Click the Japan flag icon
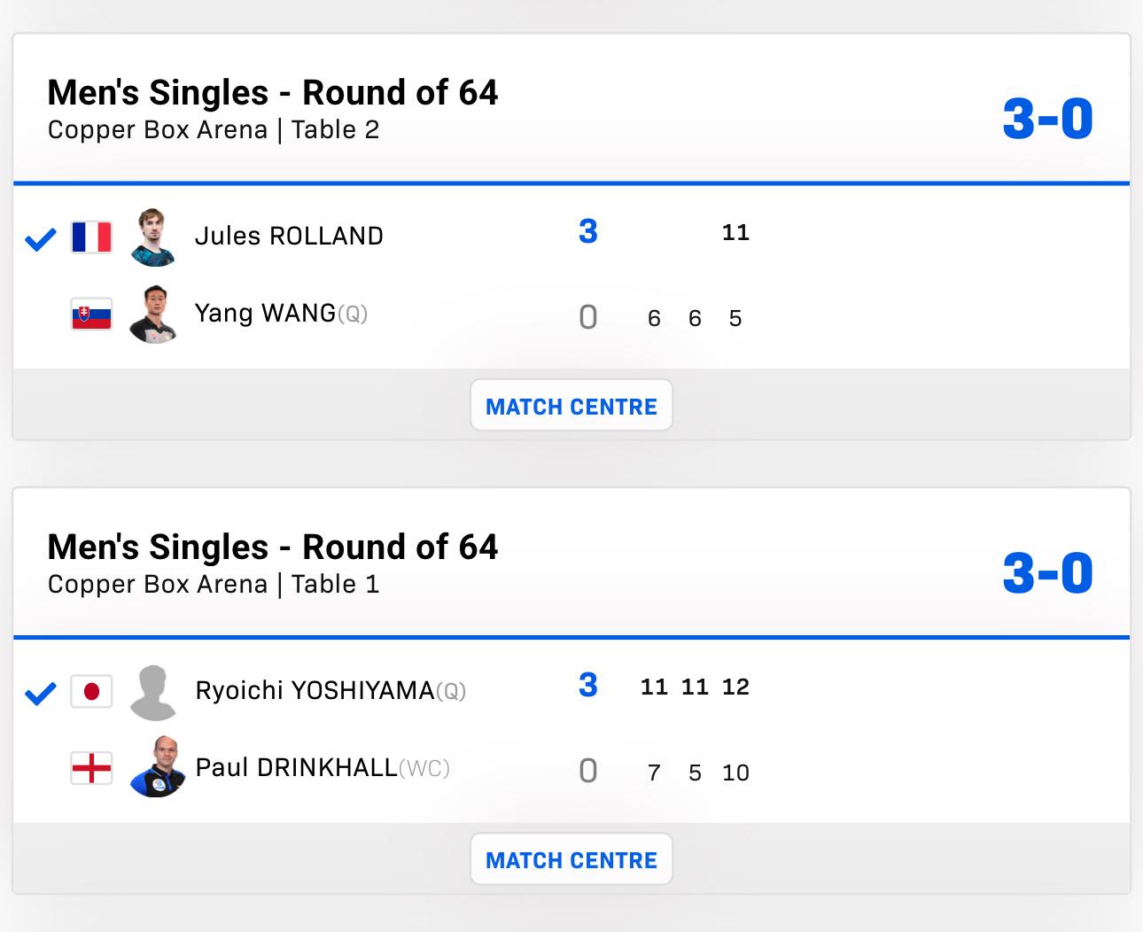 coord(91,691)
